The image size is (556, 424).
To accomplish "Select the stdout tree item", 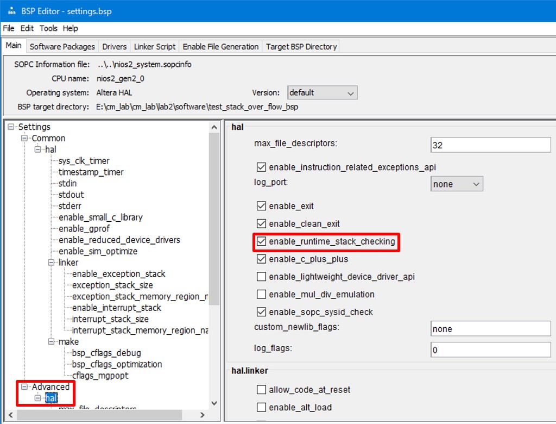I will (x=71, y=195).
